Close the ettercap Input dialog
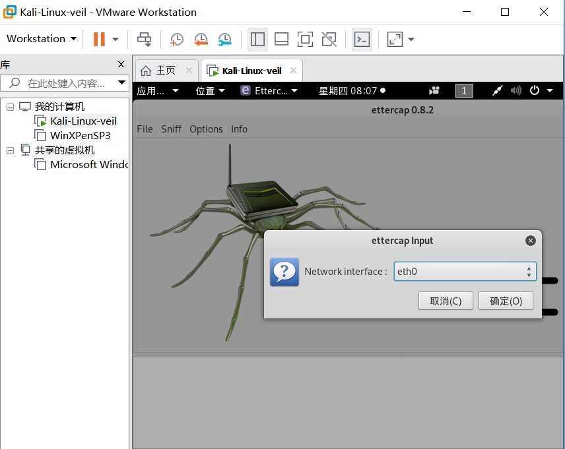The width and height of the screenshot is (565, 449). tap(531, 241)
